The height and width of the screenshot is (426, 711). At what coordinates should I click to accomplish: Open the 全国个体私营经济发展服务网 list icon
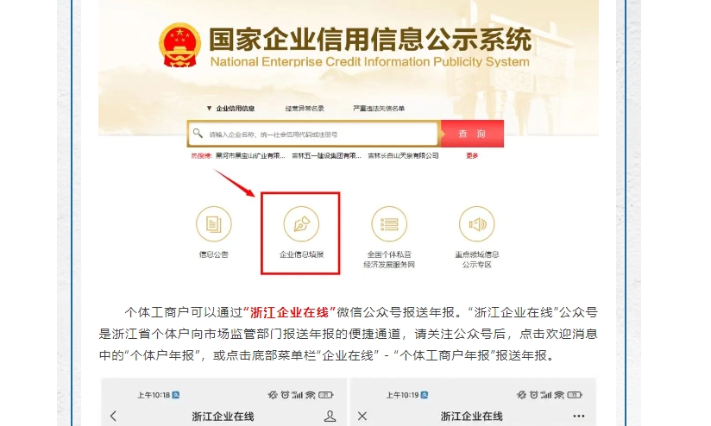389,224
